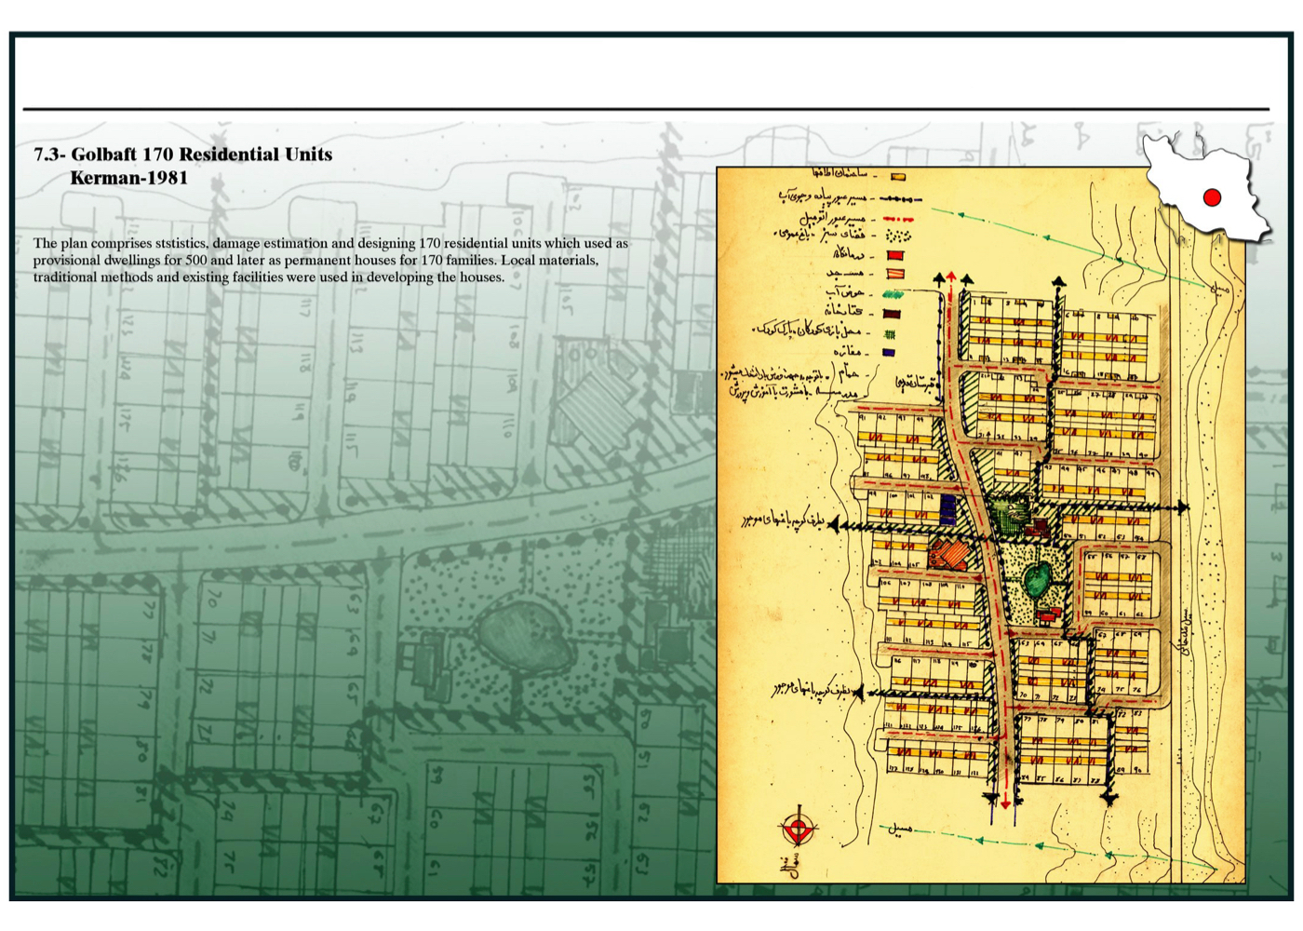Click the blue shop block on the map

click(947, 509)
